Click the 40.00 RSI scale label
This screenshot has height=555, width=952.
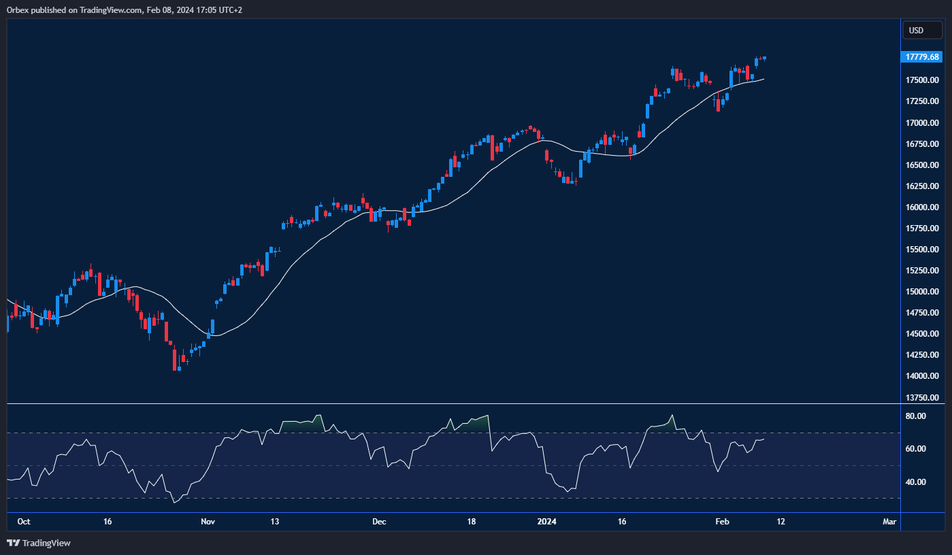(916, 482)
